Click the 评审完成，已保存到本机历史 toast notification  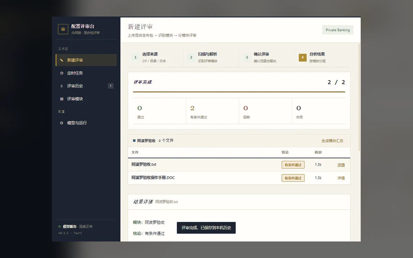(x=206, y=228)
